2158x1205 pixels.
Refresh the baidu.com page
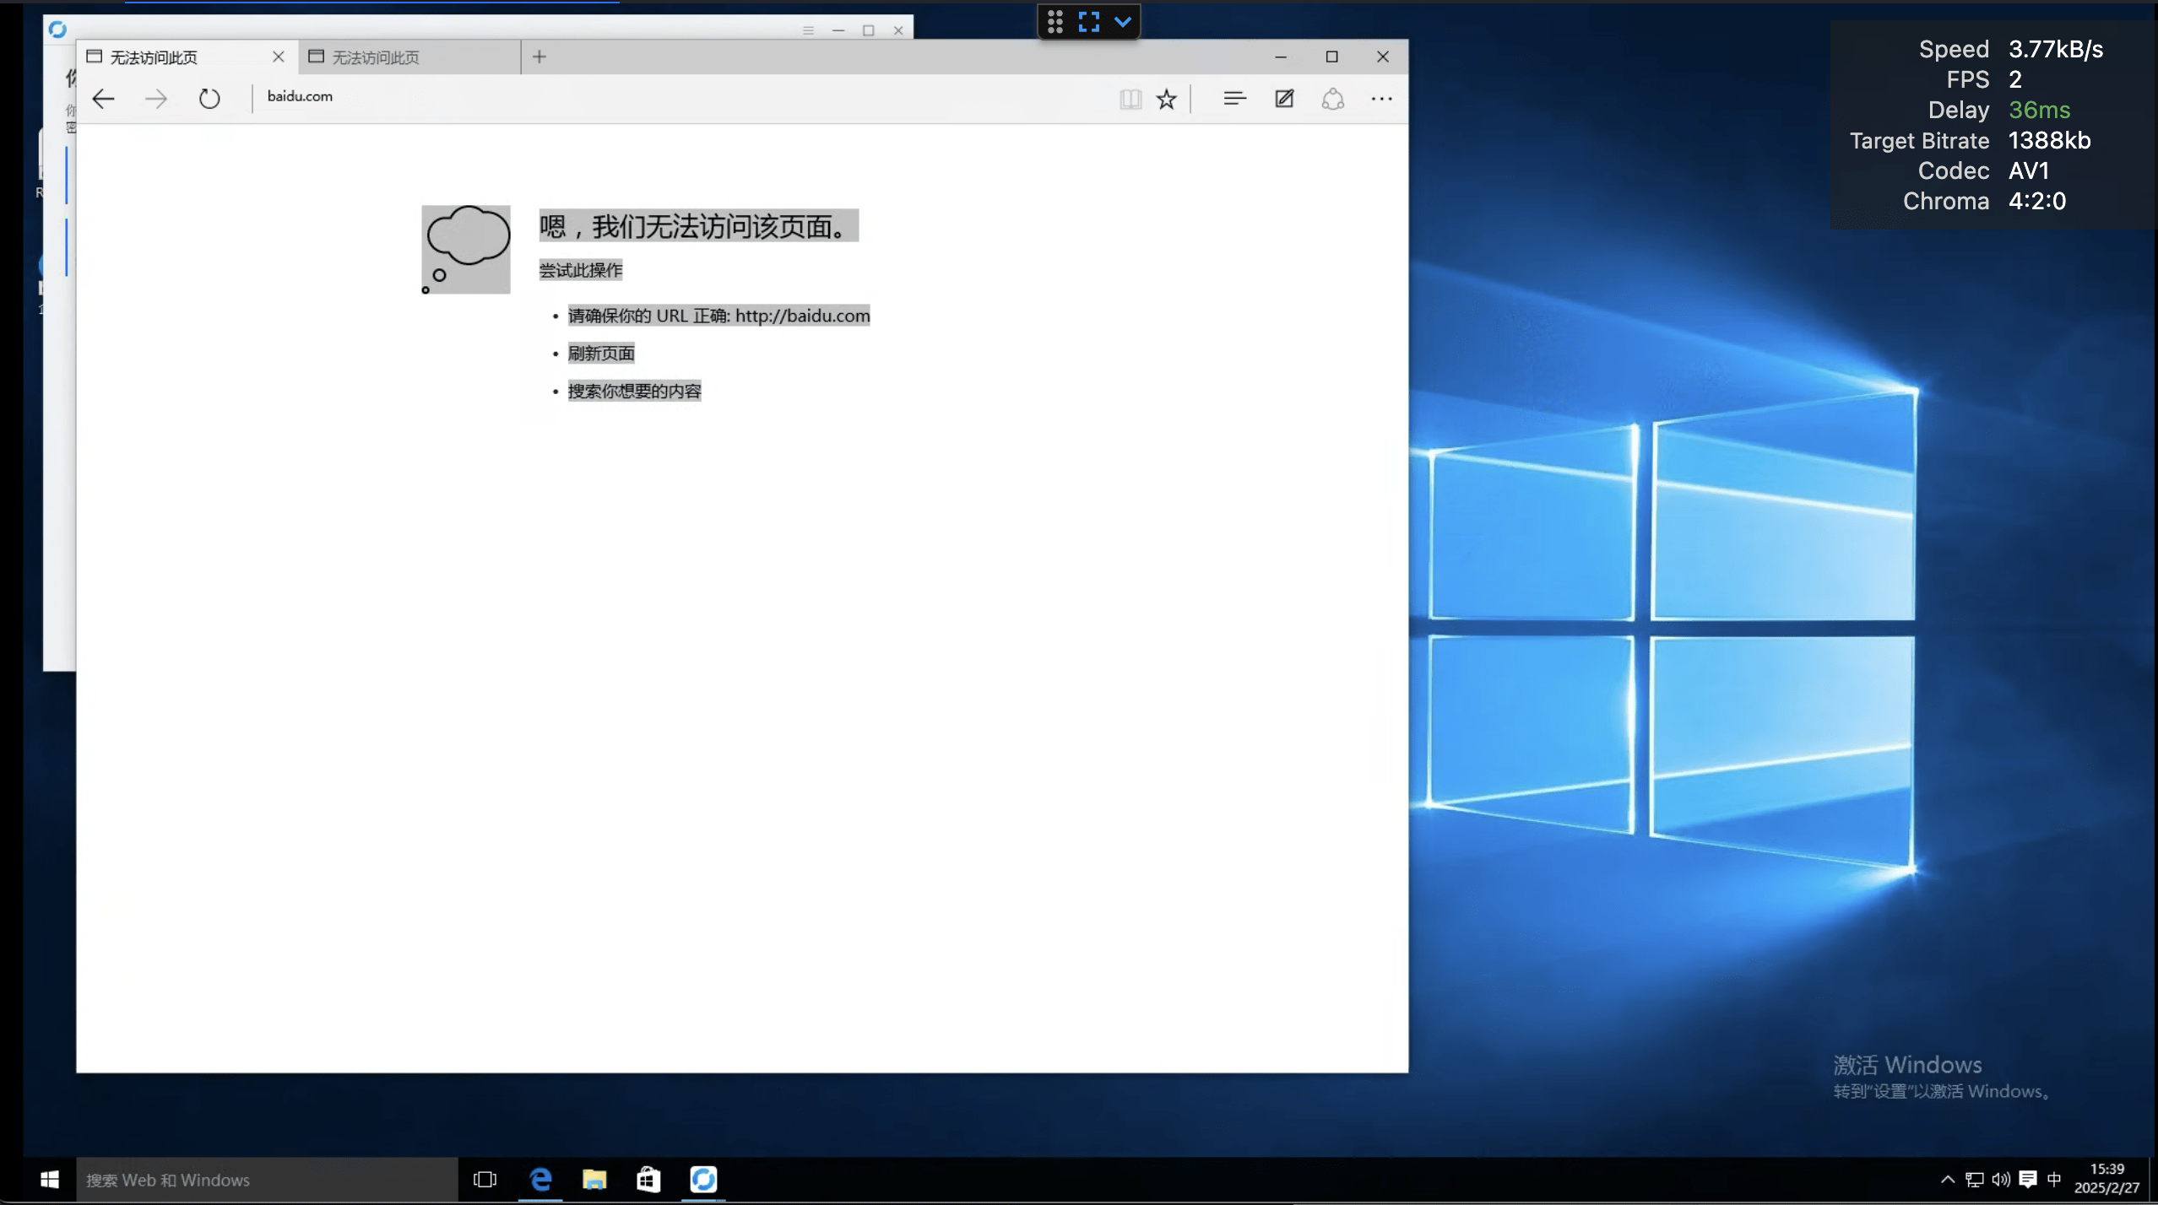[x=209, y=99]
